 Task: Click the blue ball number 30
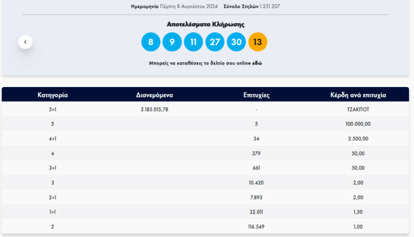[x=236, y=42]
